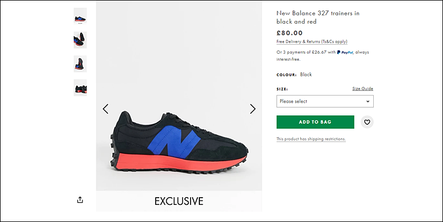Click the PayPal logo in payment info
The height and width of the screenshot is (222, 443).
point(345,52)
